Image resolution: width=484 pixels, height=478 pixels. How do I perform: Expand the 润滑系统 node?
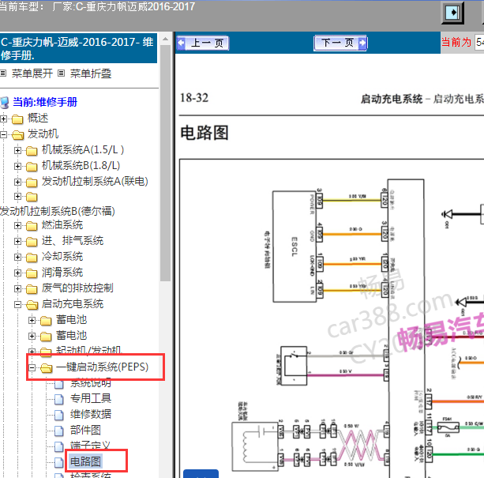pyautogui.click(x=17, y=273)
